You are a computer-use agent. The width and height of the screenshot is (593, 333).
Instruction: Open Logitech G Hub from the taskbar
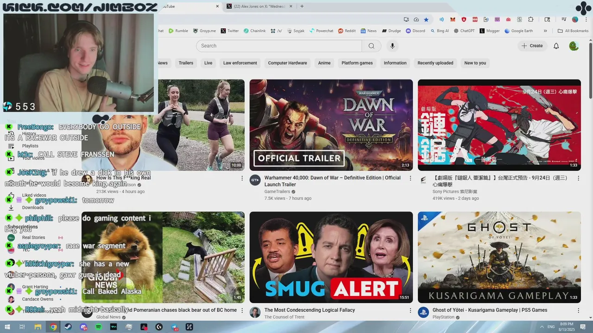159,327
